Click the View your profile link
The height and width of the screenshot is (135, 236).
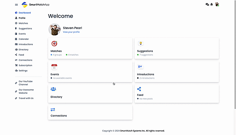pyautogui.click(x=71, y=32)
